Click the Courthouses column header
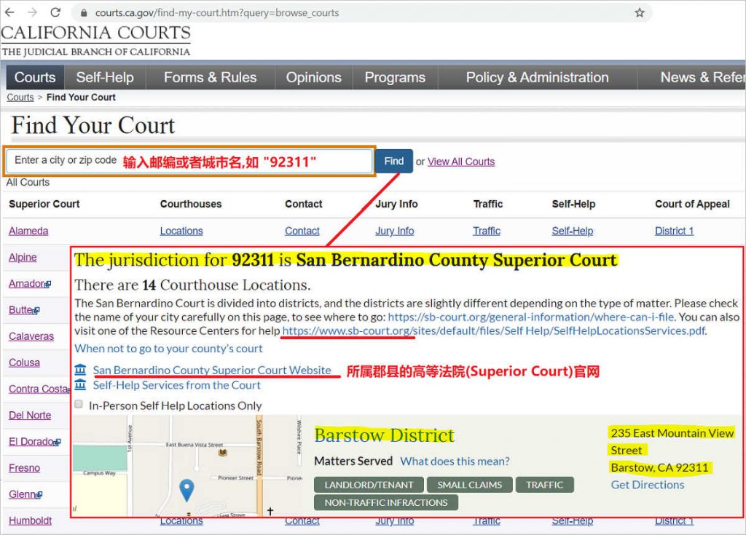This screenshot has width=746, height=535. (x=191, y=204)
